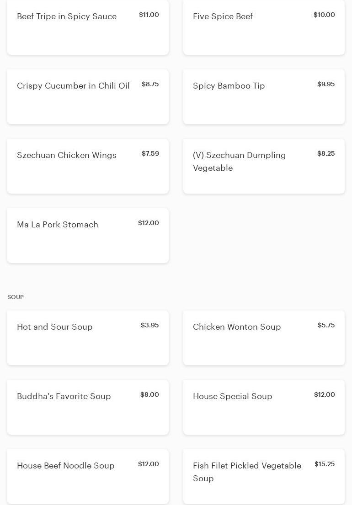Click the $7.59 price
Viewport: 352px width, 505px height.
click(x=150, y=153)
